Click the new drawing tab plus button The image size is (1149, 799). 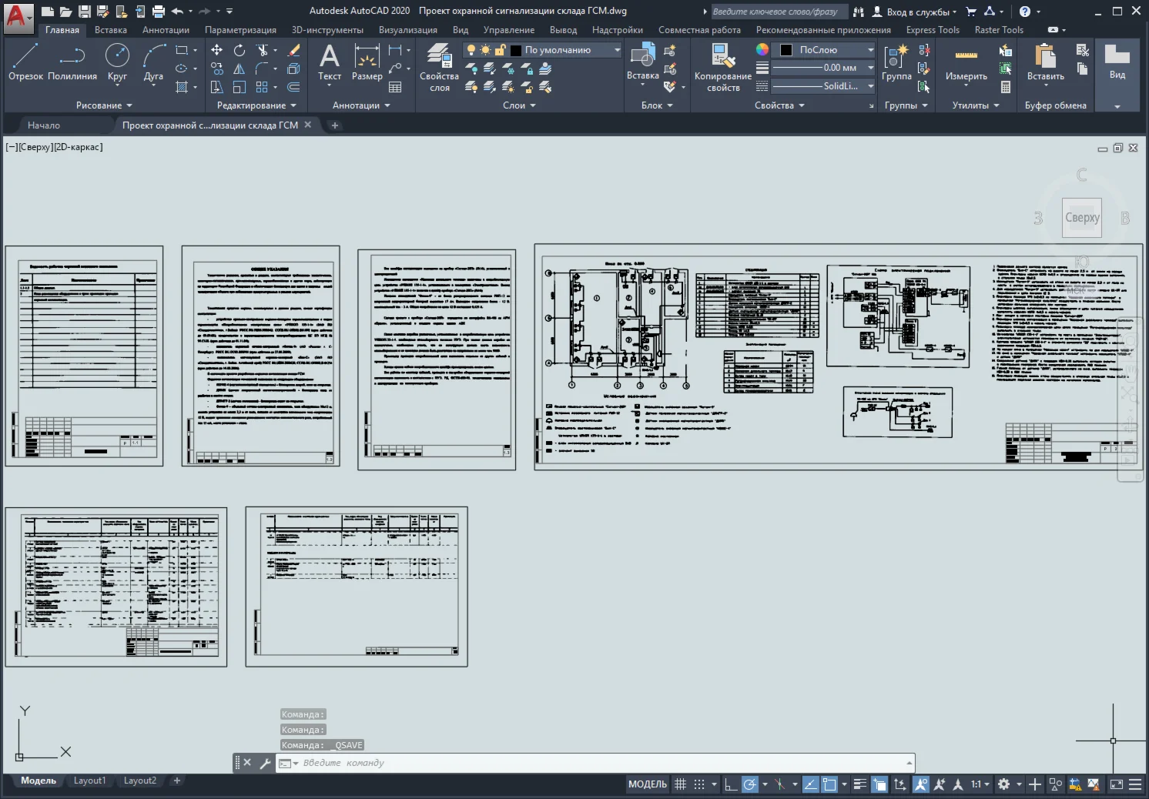[x=334, y=125]
